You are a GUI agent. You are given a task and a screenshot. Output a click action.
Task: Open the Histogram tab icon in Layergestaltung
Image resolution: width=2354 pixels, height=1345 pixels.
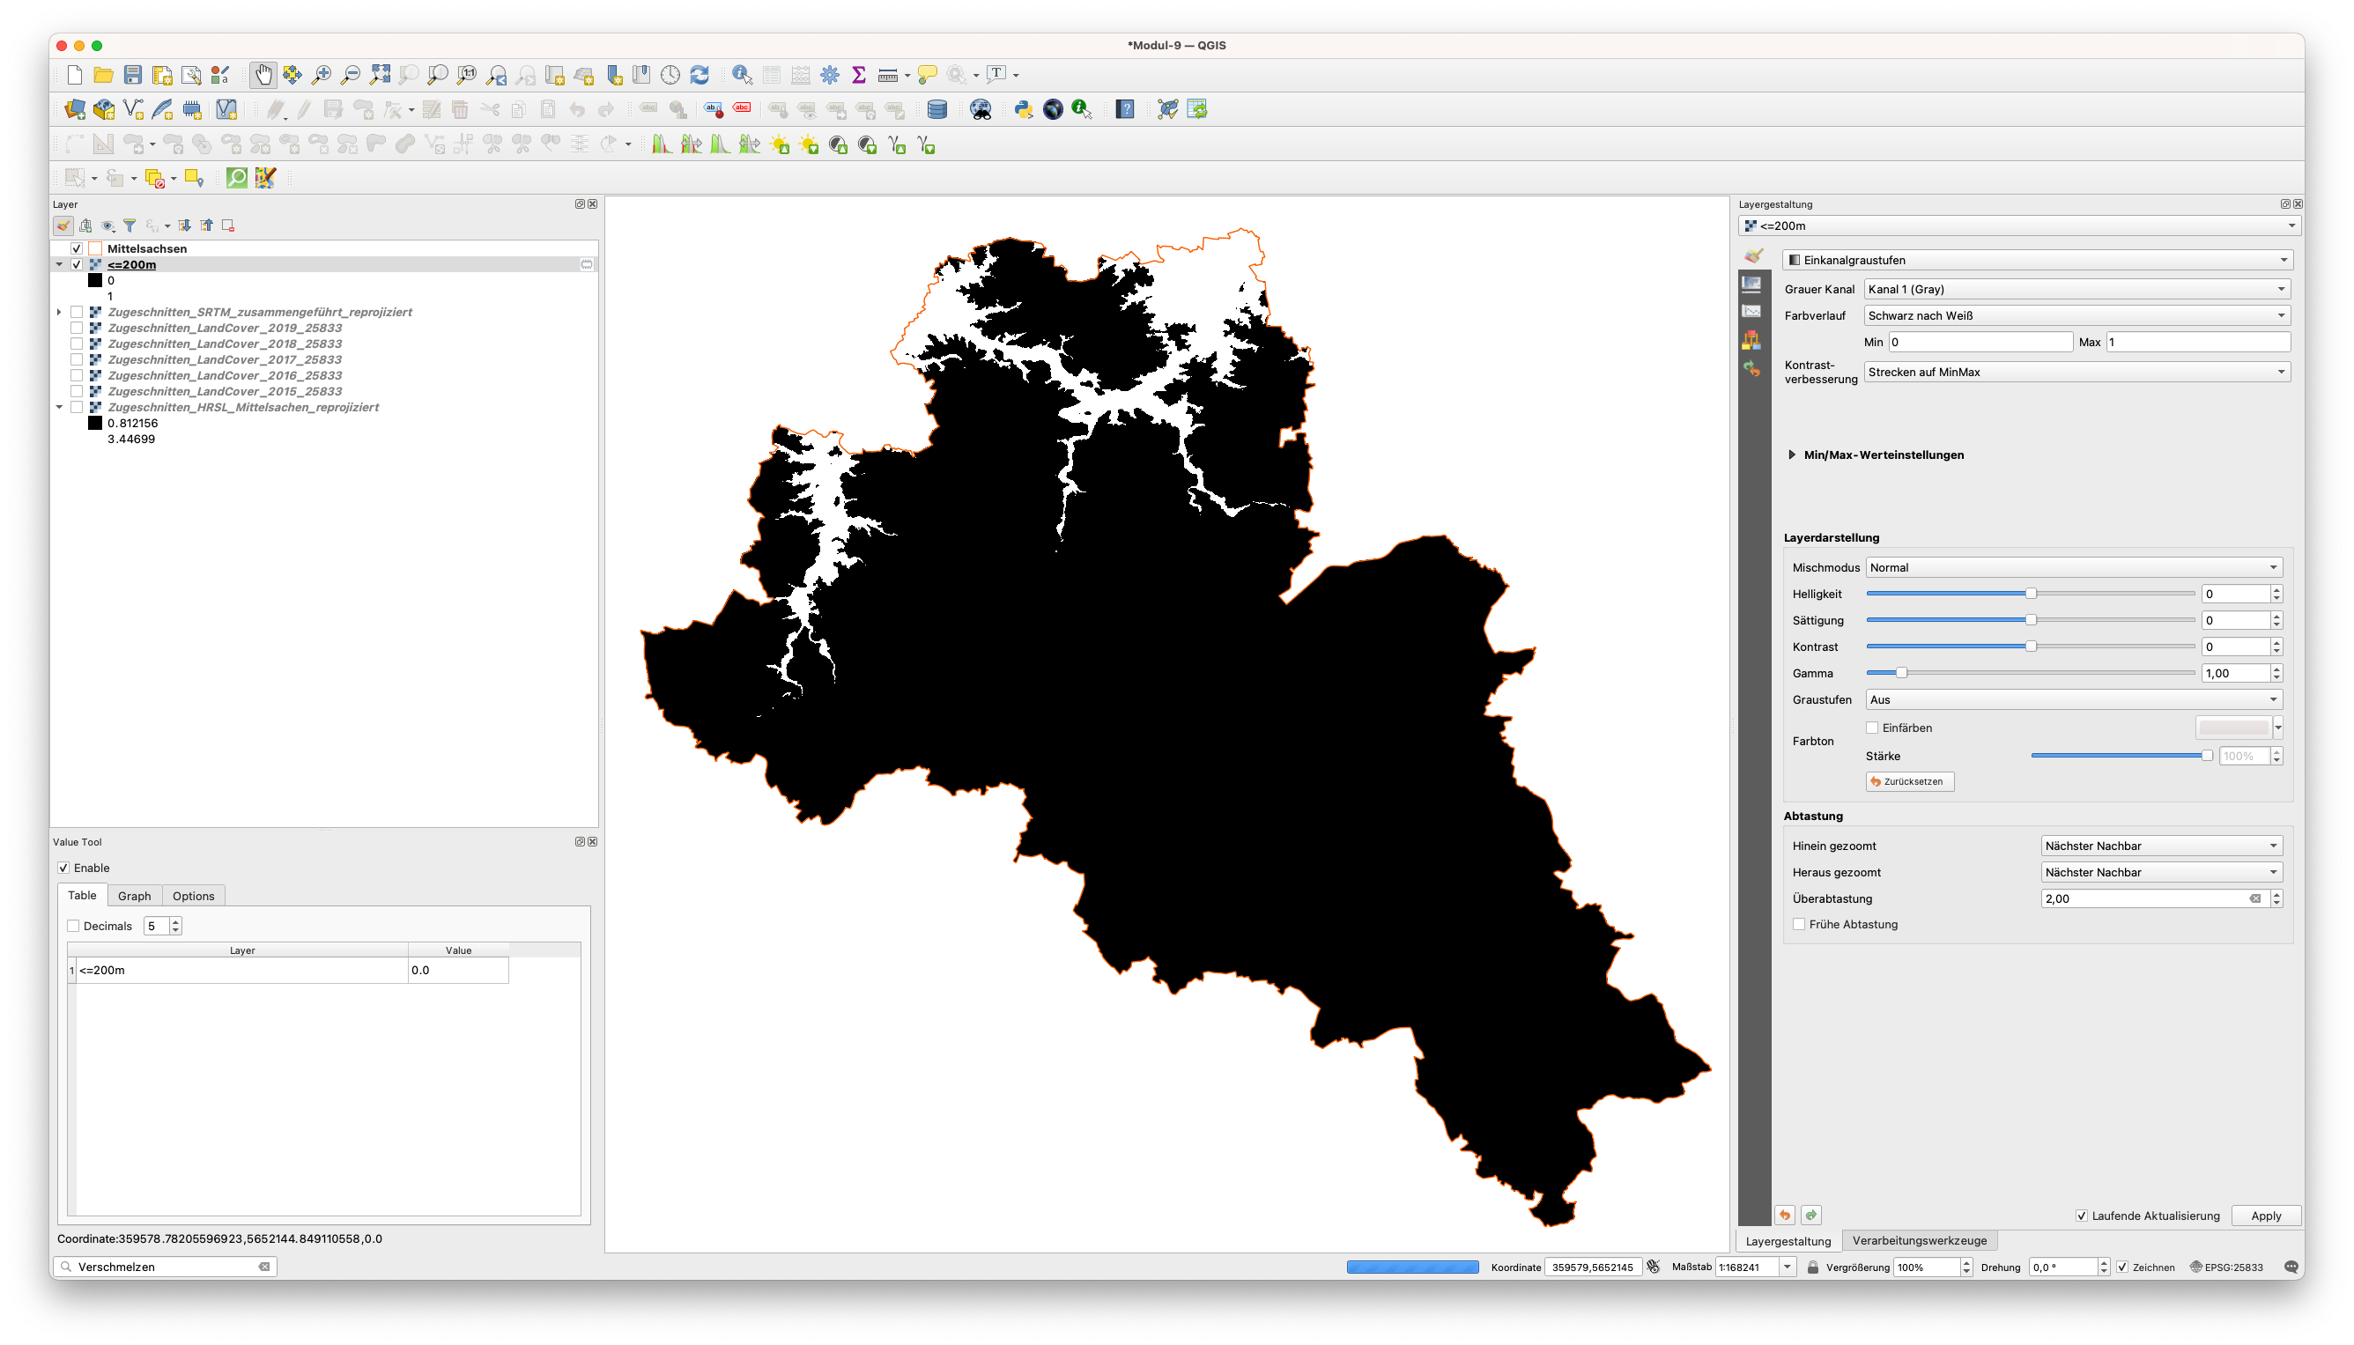coord(1751,311)
